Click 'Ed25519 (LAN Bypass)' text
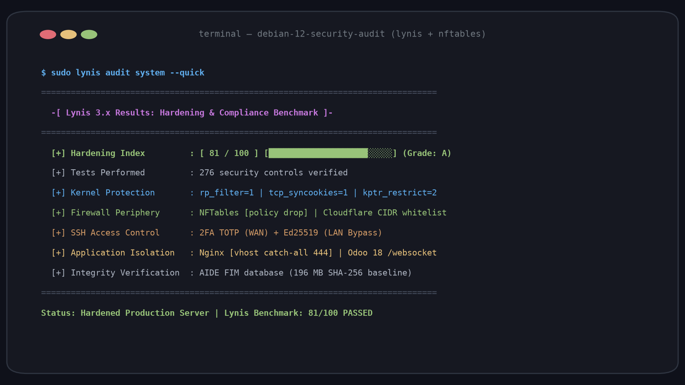 click(333, 233)
